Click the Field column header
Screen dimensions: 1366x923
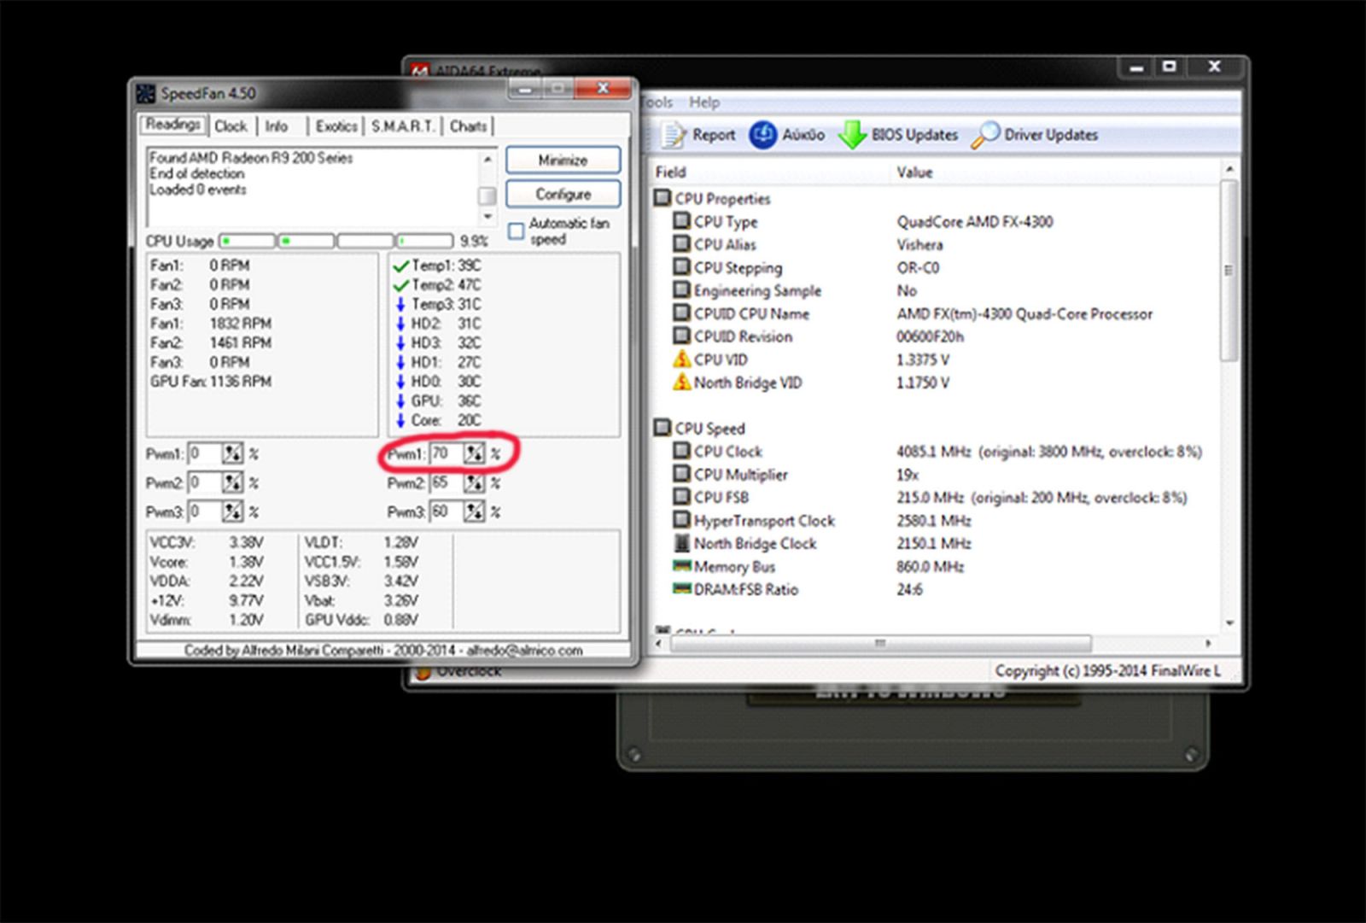671,172
